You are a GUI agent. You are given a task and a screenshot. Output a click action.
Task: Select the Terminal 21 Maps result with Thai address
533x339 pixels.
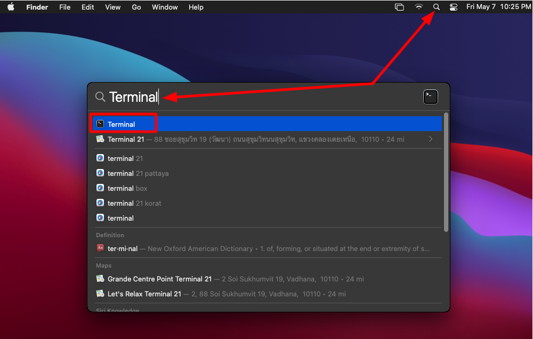pyautogui.click(x=267, y=139)
